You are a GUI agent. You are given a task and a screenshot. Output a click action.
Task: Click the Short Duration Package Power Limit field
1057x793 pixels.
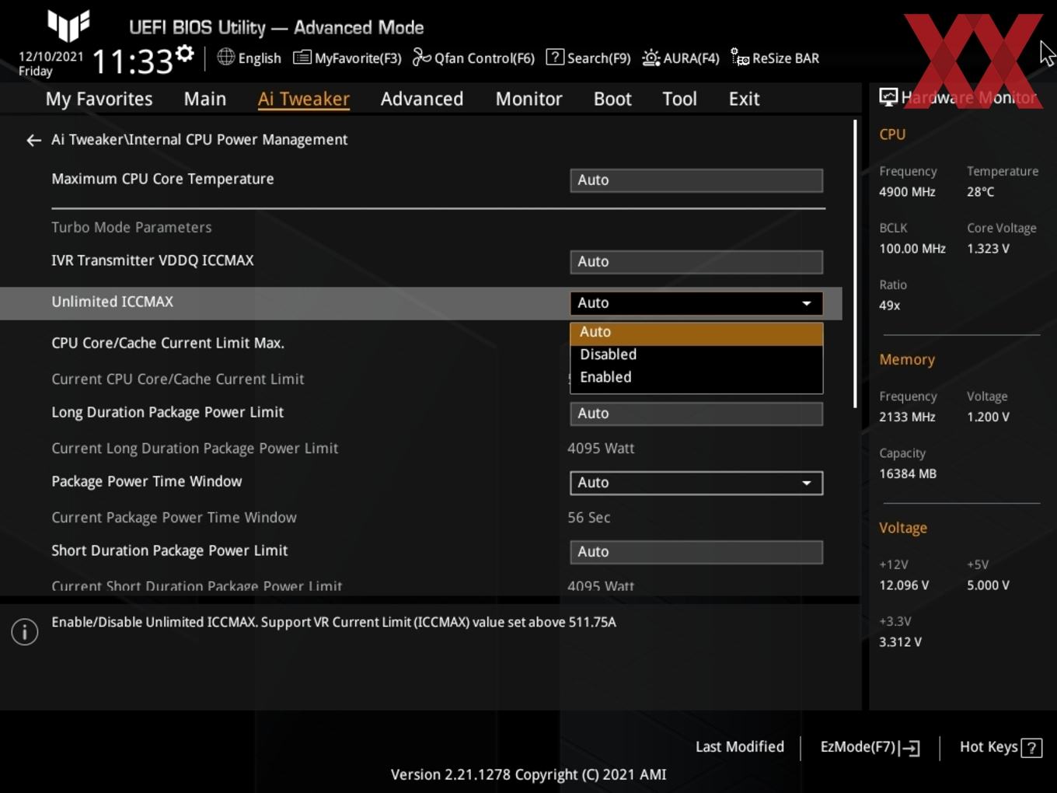pyautogui.click(x=696, y=552)
